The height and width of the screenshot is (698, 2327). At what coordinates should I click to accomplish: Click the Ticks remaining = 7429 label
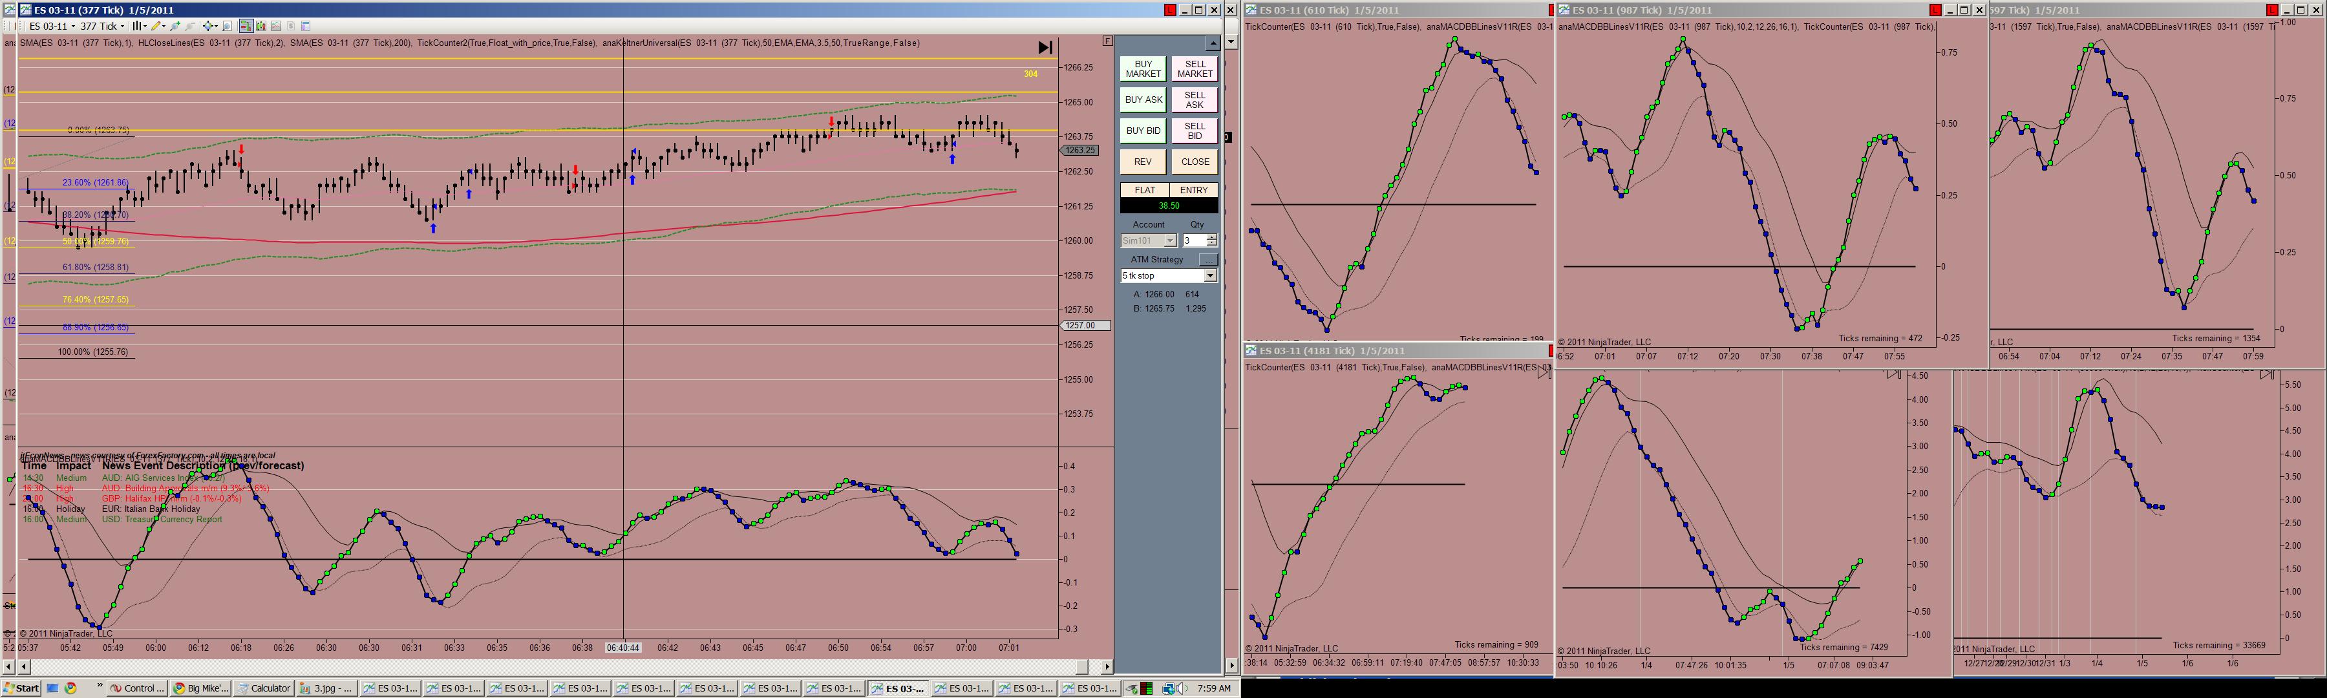coord(1844,648)
